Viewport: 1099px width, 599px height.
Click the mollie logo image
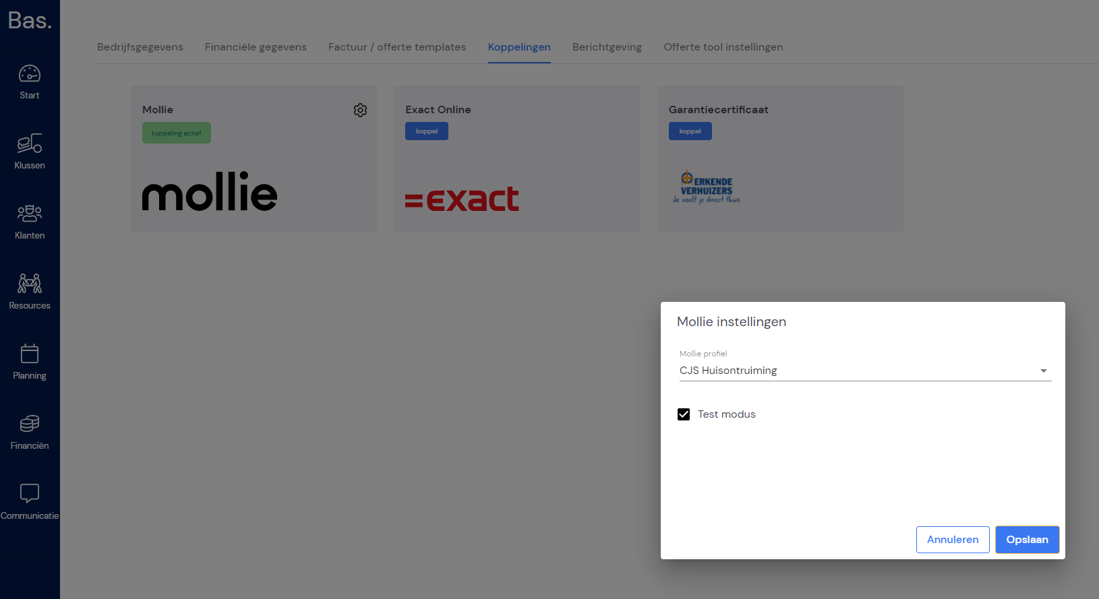210,191
